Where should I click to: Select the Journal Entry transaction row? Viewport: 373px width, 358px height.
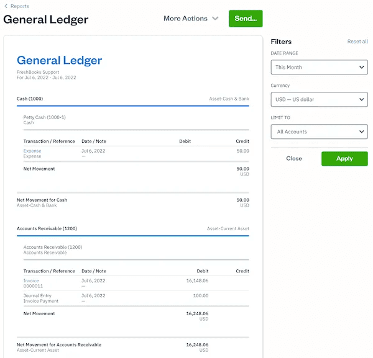37,296
